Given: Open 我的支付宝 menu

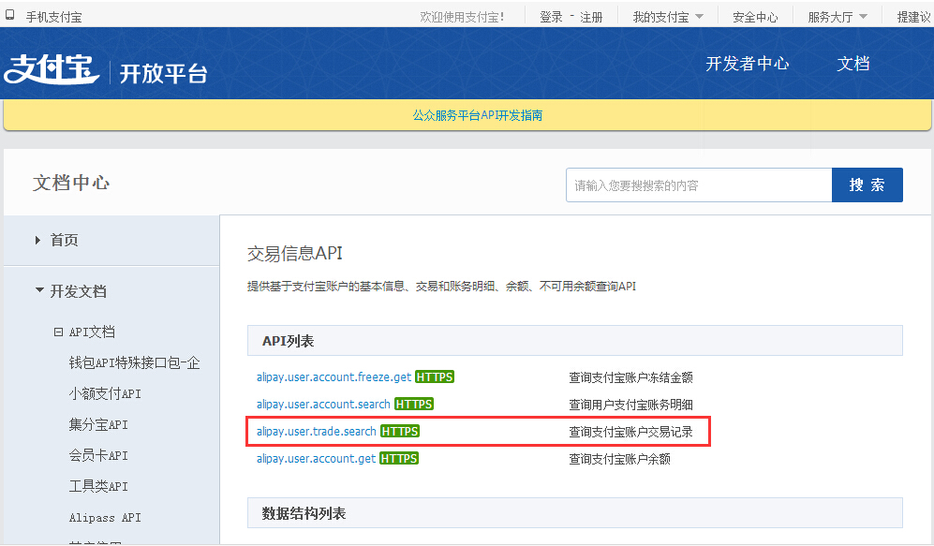Looking at the screenshot, I should pos(660,17).
